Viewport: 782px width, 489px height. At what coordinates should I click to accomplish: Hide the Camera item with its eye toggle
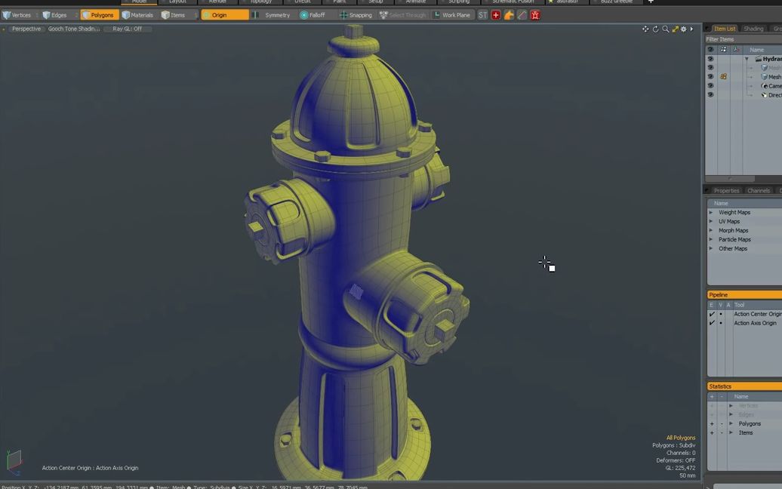(x=710, y=85)
